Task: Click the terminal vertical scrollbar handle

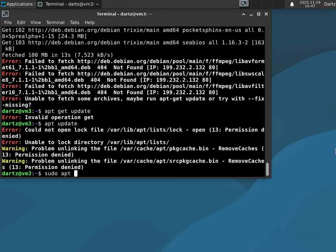Action: click(267, 169)
